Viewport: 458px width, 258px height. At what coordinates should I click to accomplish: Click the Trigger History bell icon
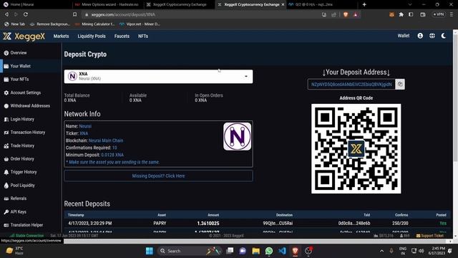(6, 172)
